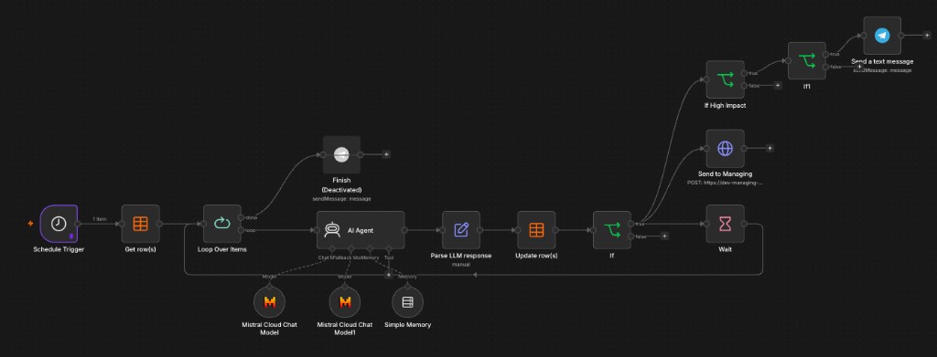Add node after Telegram node plus button
937x357 pixels.
[x=928, y=36]
